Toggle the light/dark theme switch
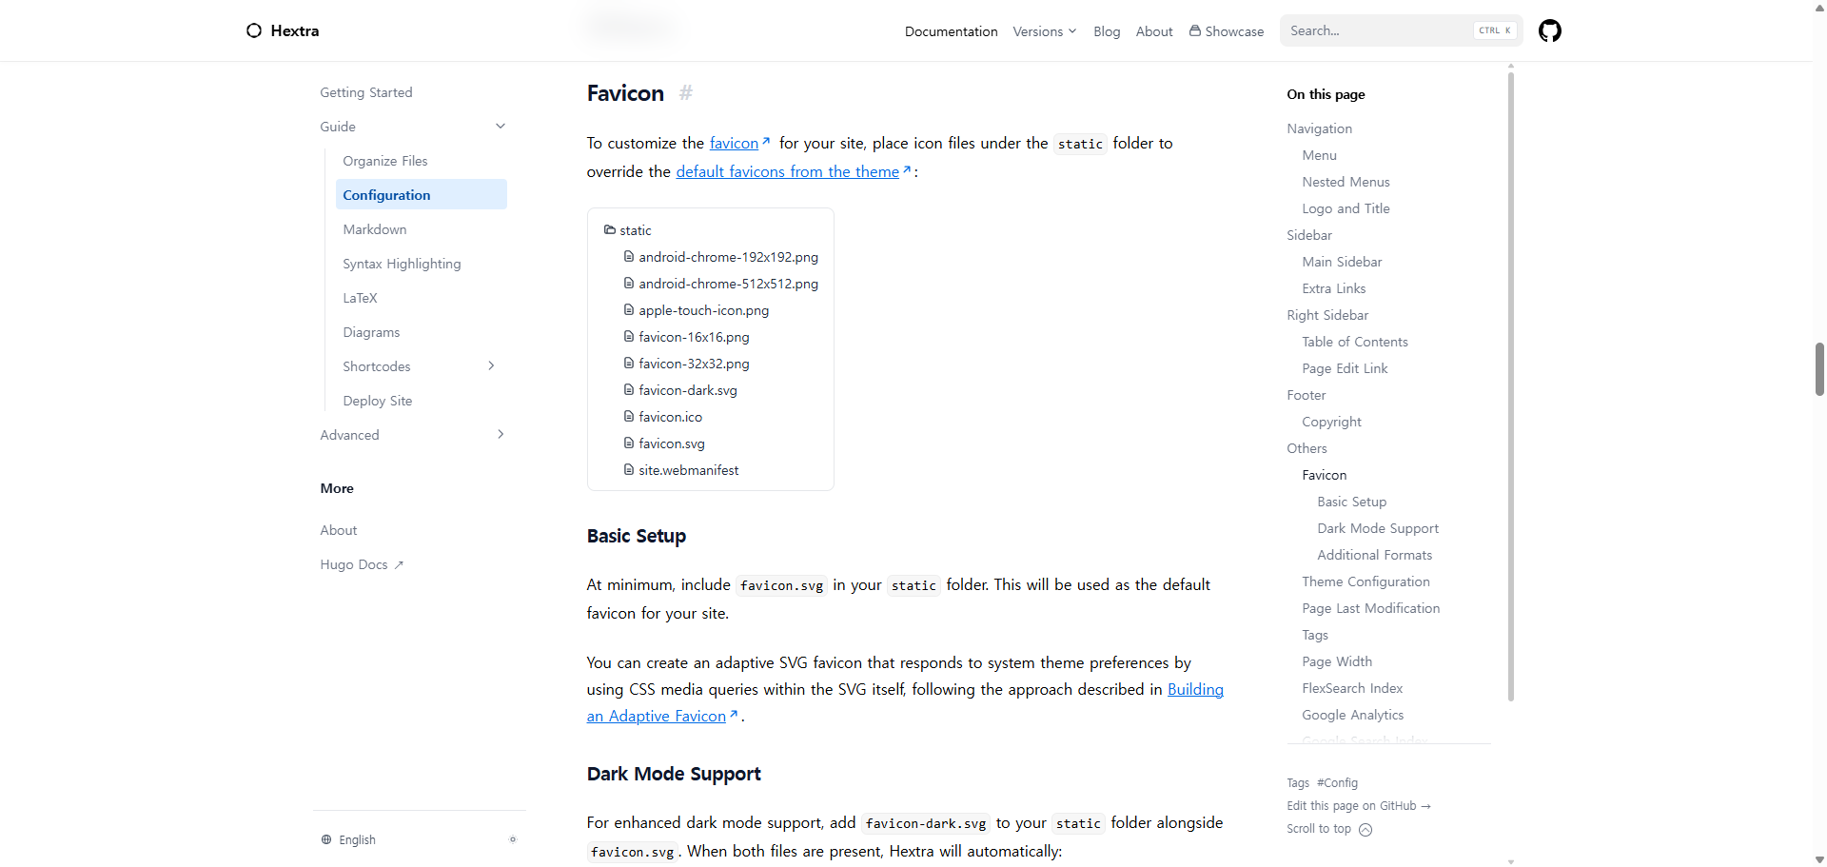 tap(512, 839)
